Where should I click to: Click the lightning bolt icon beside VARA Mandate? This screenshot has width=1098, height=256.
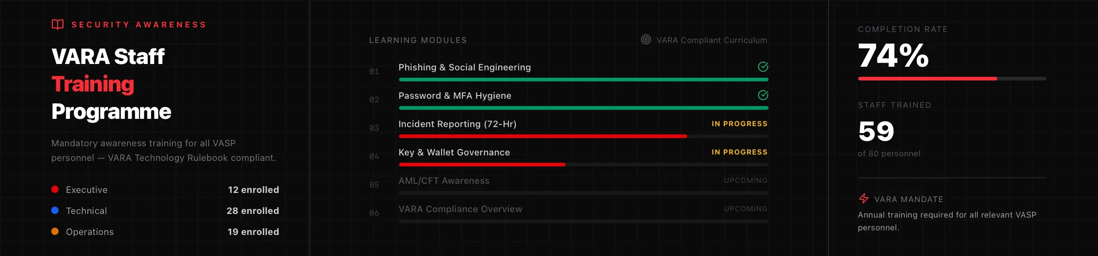click(863, 199)
